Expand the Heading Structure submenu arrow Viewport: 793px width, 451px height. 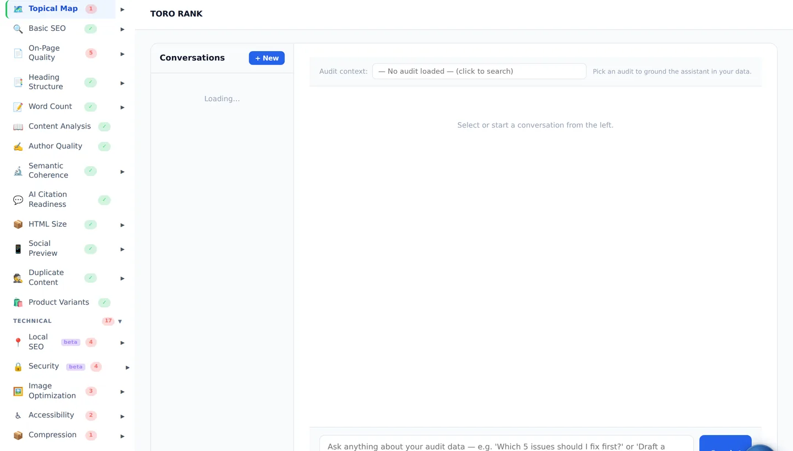point(122,83)
